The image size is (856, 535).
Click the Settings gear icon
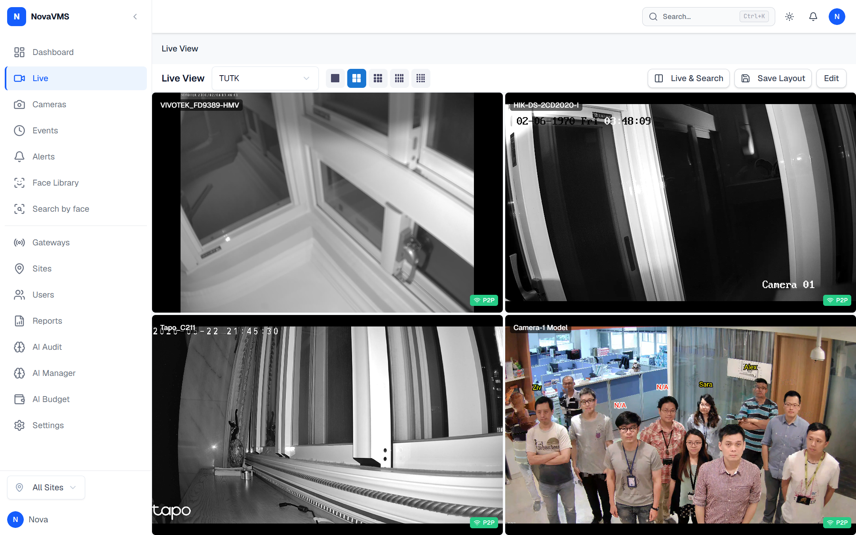[19, 425]
